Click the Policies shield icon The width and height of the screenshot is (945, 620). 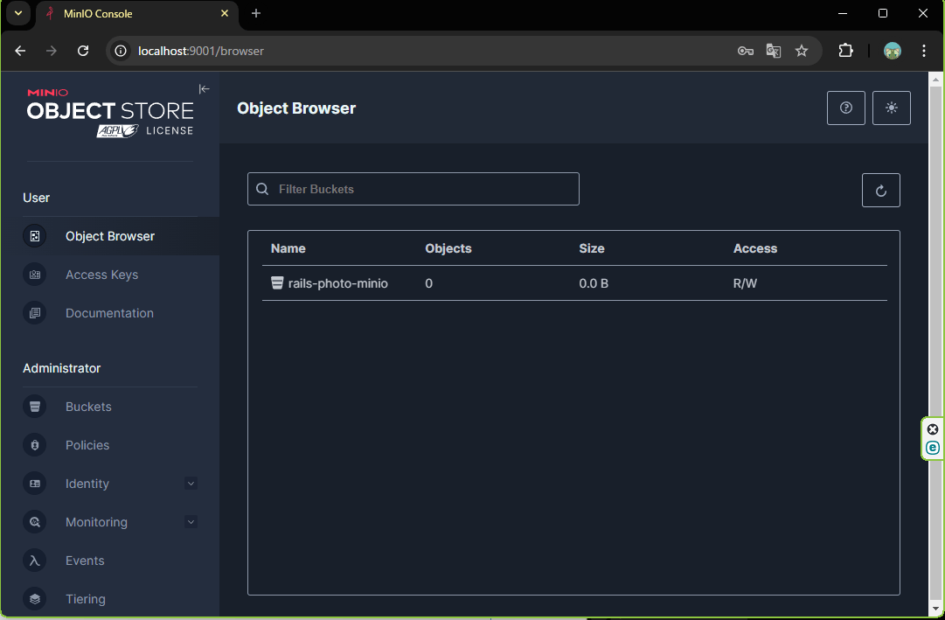35,445
